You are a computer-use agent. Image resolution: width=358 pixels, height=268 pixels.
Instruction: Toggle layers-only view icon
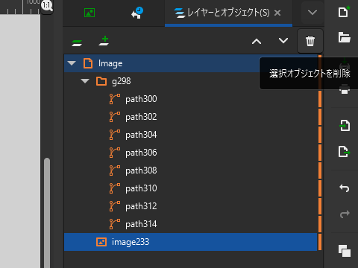click(x=77, y=43)
